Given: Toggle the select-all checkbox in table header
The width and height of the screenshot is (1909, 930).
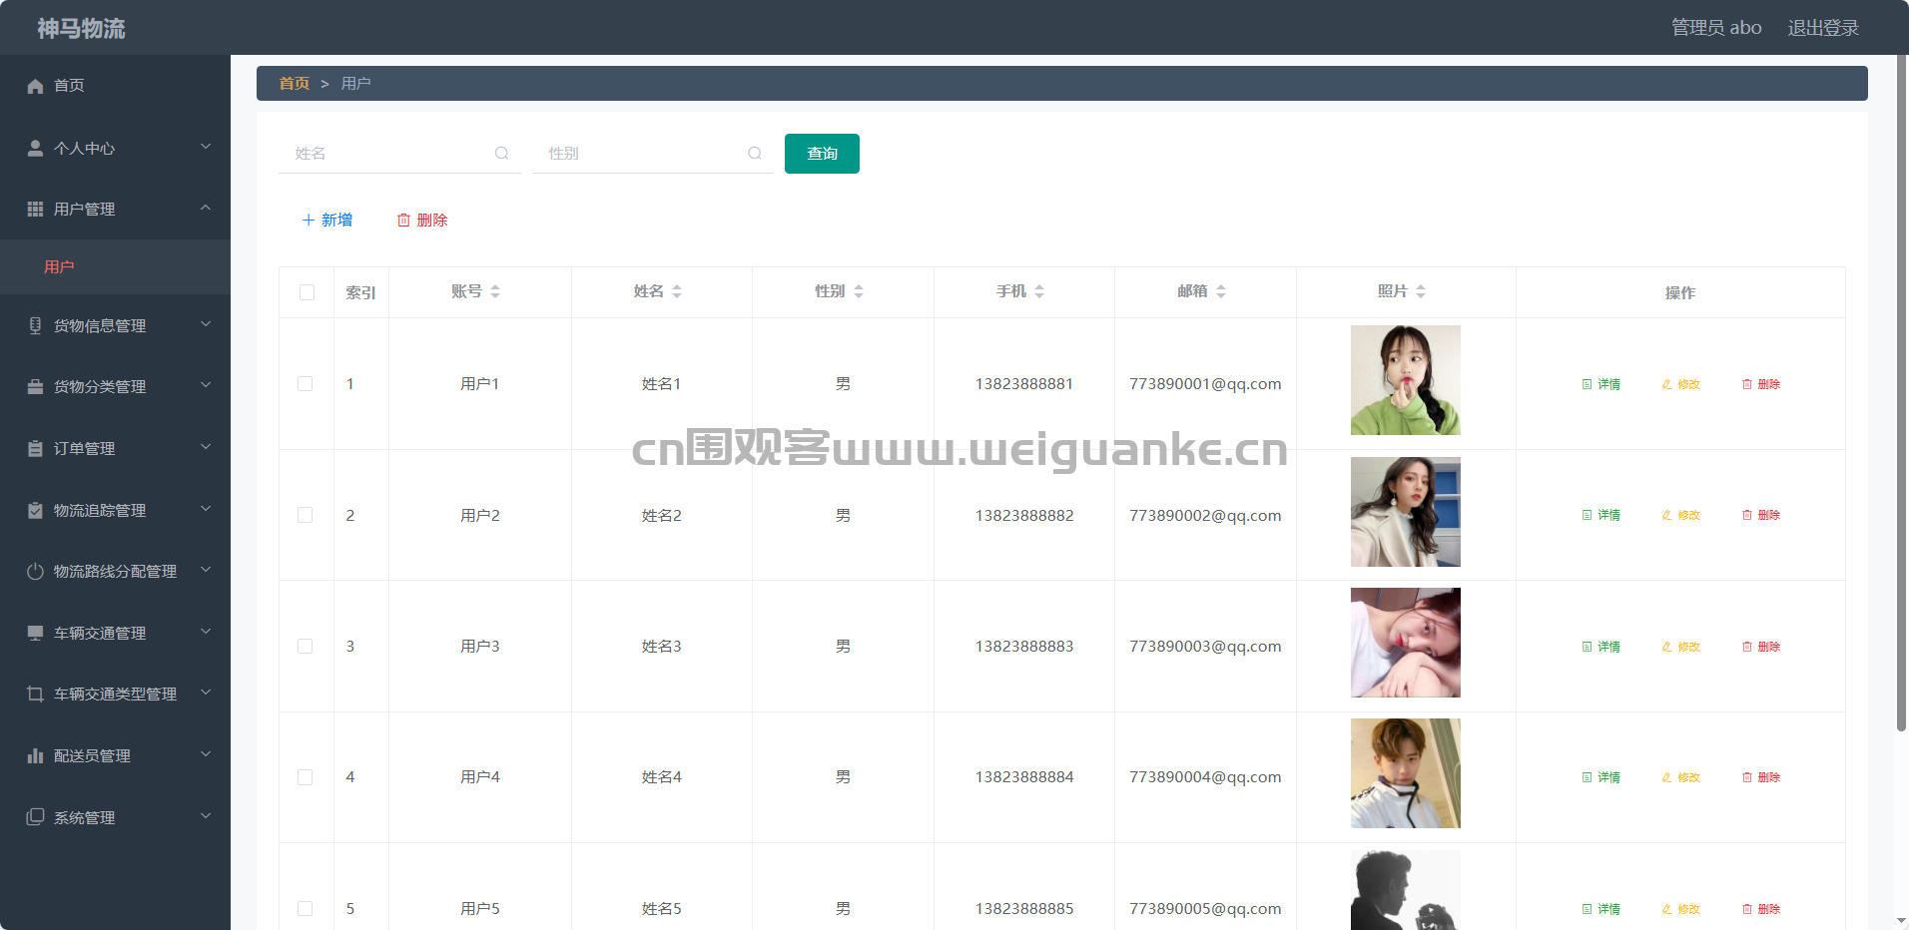Looking at the screenshot, I should 307,292.
